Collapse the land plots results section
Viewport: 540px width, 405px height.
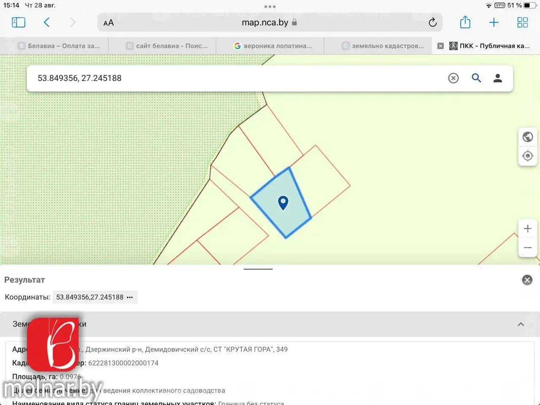coord(521,324)
